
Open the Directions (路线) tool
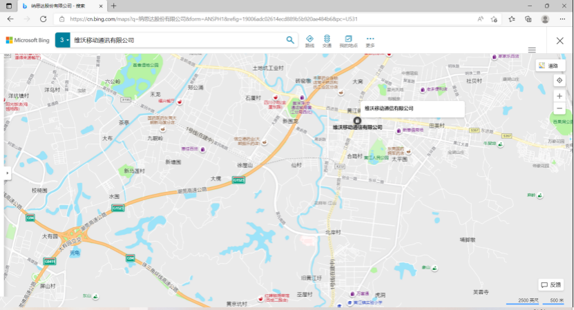tap(309, 41)
